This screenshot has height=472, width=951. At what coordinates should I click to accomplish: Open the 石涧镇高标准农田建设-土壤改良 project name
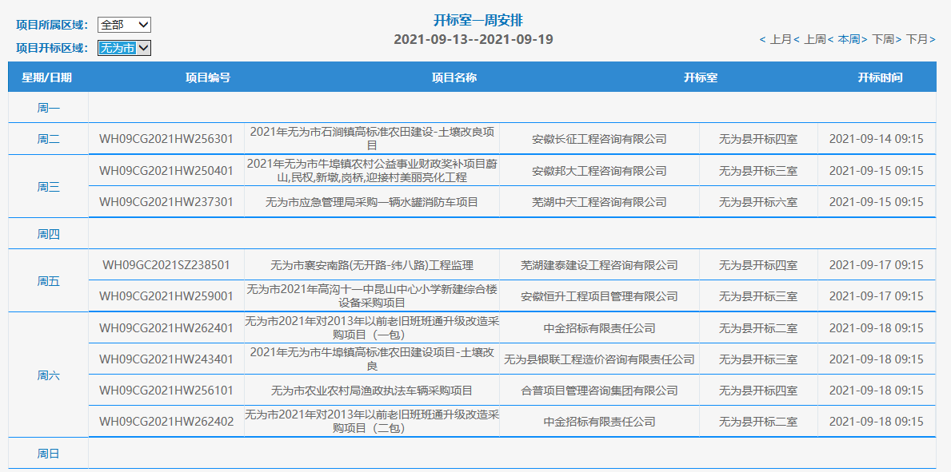coord(372,139)
